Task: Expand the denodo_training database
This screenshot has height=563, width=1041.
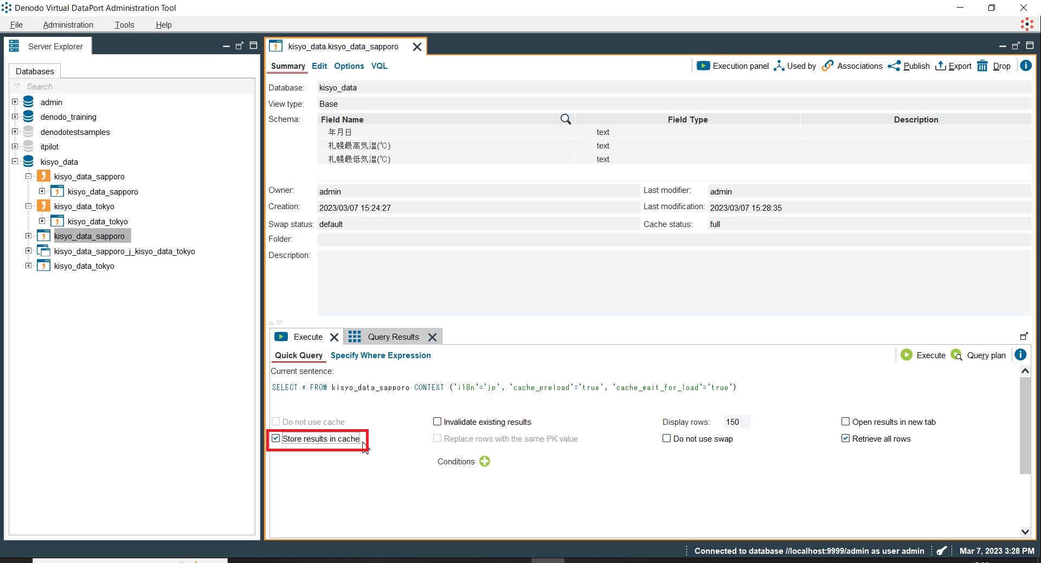Action: click(15, 117)
